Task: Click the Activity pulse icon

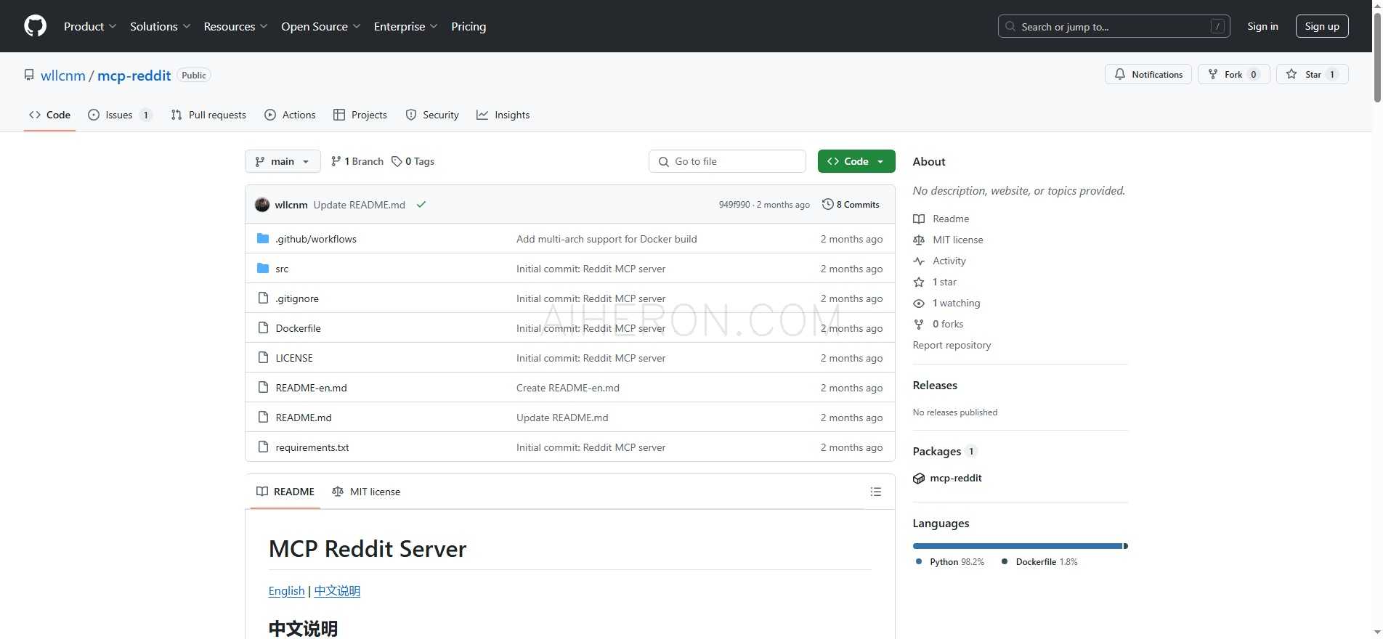Action: 919,261
